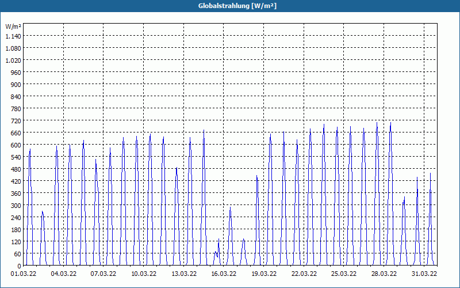Image resolution: width=460 pixels, height=288 pixels.
Task: Click the 720 y-axis value
Action: coord(16,121)
